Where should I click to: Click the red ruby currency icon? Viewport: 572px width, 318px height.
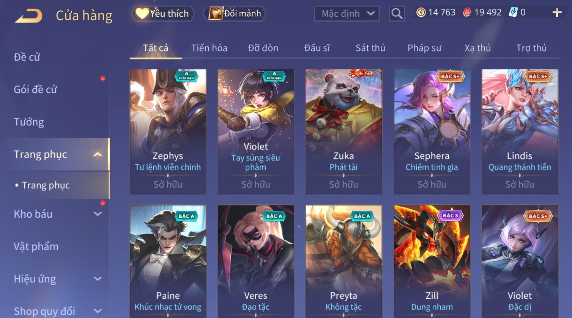pos(467,13)
